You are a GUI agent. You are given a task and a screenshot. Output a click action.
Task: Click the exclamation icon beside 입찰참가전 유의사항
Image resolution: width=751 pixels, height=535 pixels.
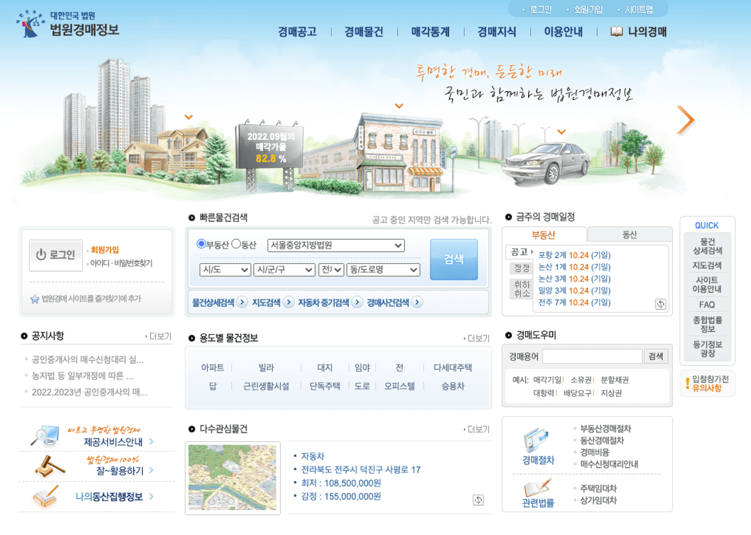688,383
